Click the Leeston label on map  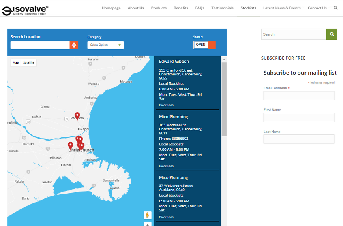point(47,182)
